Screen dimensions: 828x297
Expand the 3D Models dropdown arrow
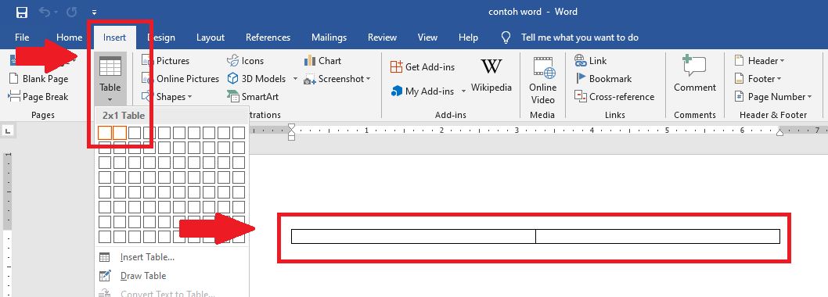296,79
